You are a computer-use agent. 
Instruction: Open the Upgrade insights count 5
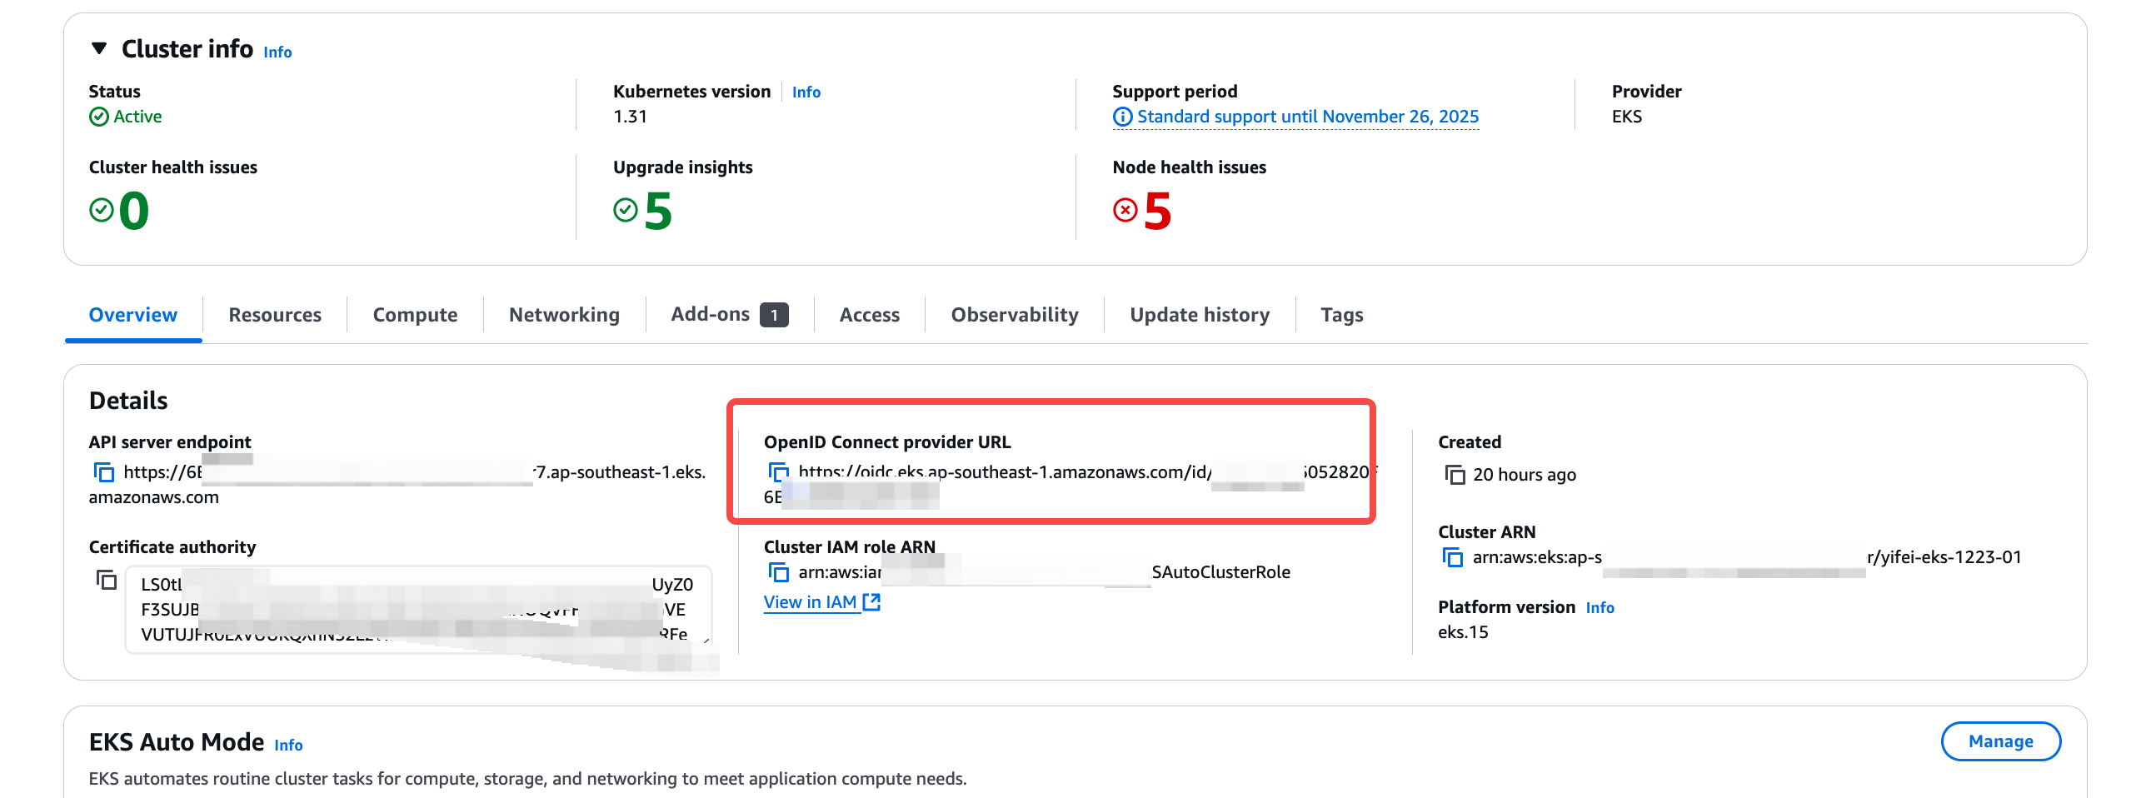(658, 211)
